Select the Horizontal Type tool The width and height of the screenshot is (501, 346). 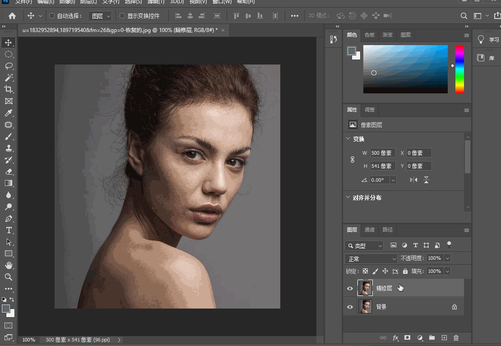pyautogui.click(x=9, y=230)
